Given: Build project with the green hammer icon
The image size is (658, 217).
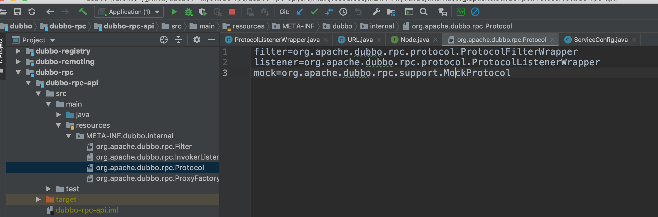Looking at the screenshot, I should (x=83, y=12).
